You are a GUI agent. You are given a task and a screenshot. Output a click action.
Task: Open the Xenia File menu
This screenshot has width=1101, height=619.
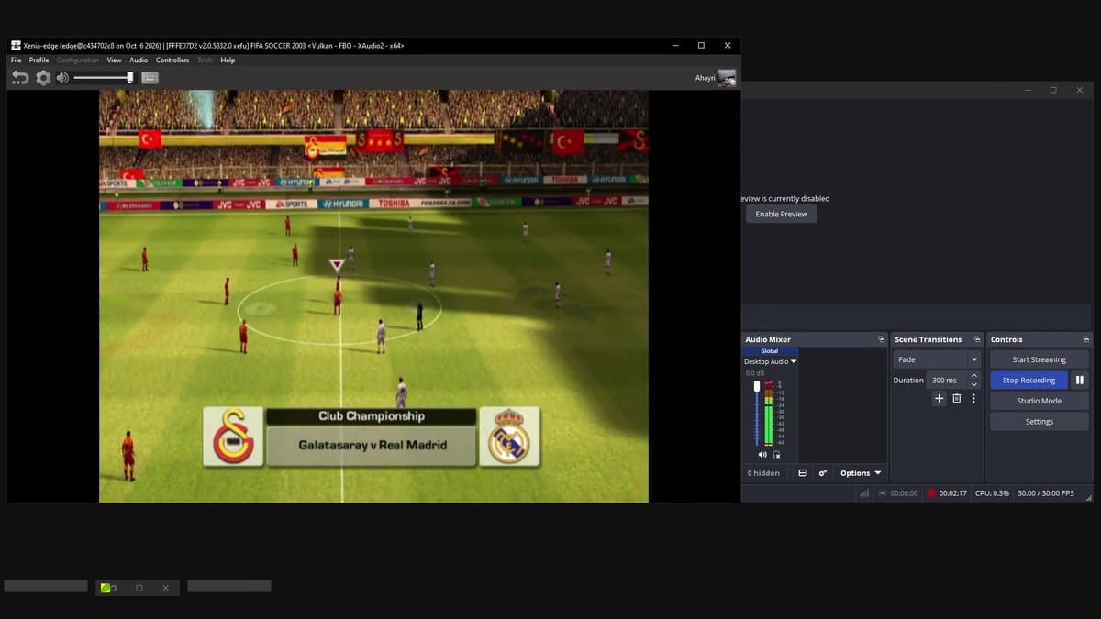[16, 61]
